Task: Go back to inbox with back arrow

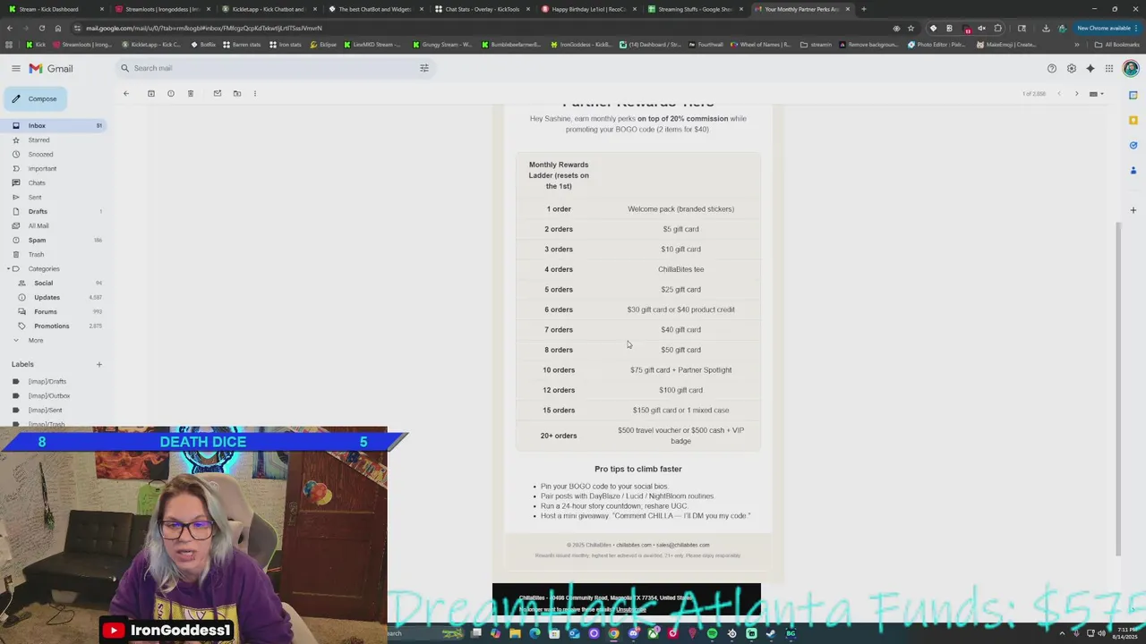Action: (126, 93)
